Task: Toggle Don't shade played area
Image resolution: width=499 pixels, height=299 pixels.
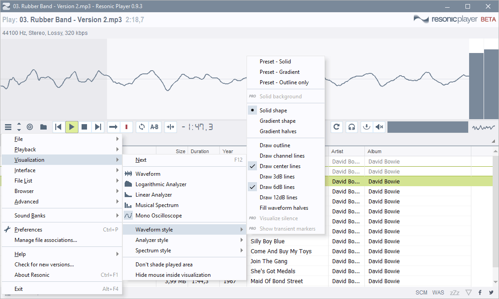Action: tap(184, 264)
